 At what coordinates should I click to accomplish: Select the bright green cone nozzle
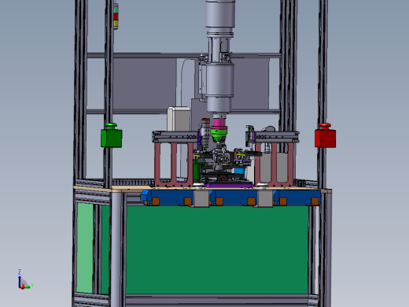coord(219,134)
